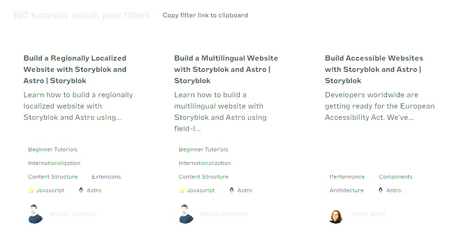Click author name Manuel Schröder in Regionally Localized card
This screenshot has height=242, width=455.
point(73,214)
